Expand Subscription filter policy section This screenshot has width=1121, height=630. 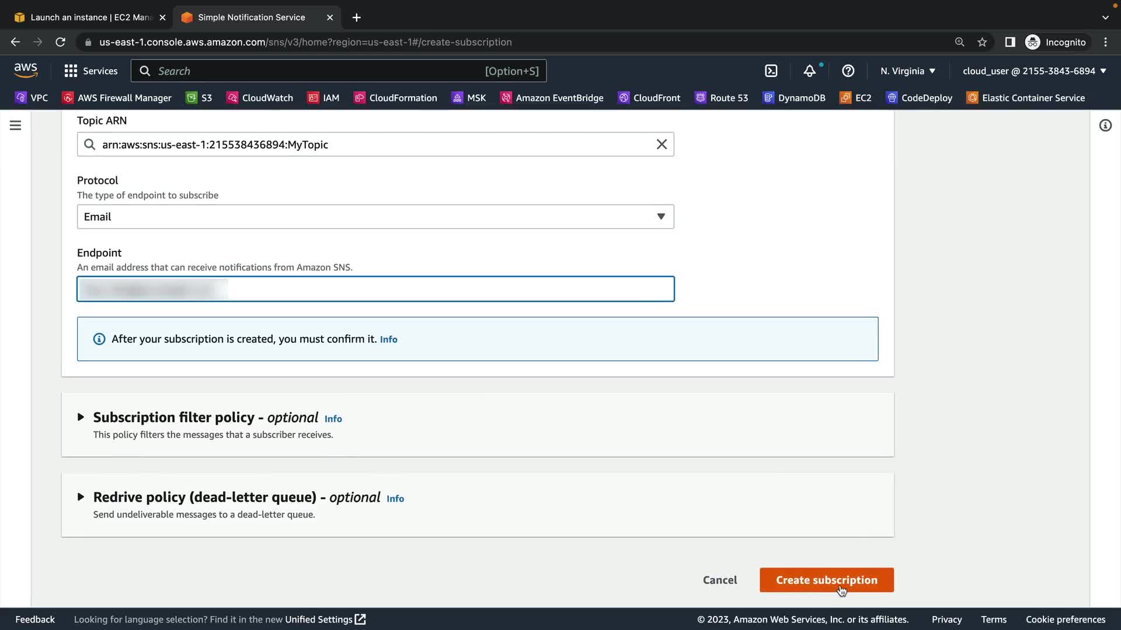click(81, 417)
